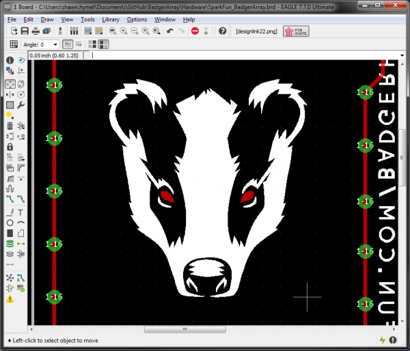Image resolution: width=410 pixels, height=351 pixels.
Task: Open the Edit menu
Action: tap(28, 20)
